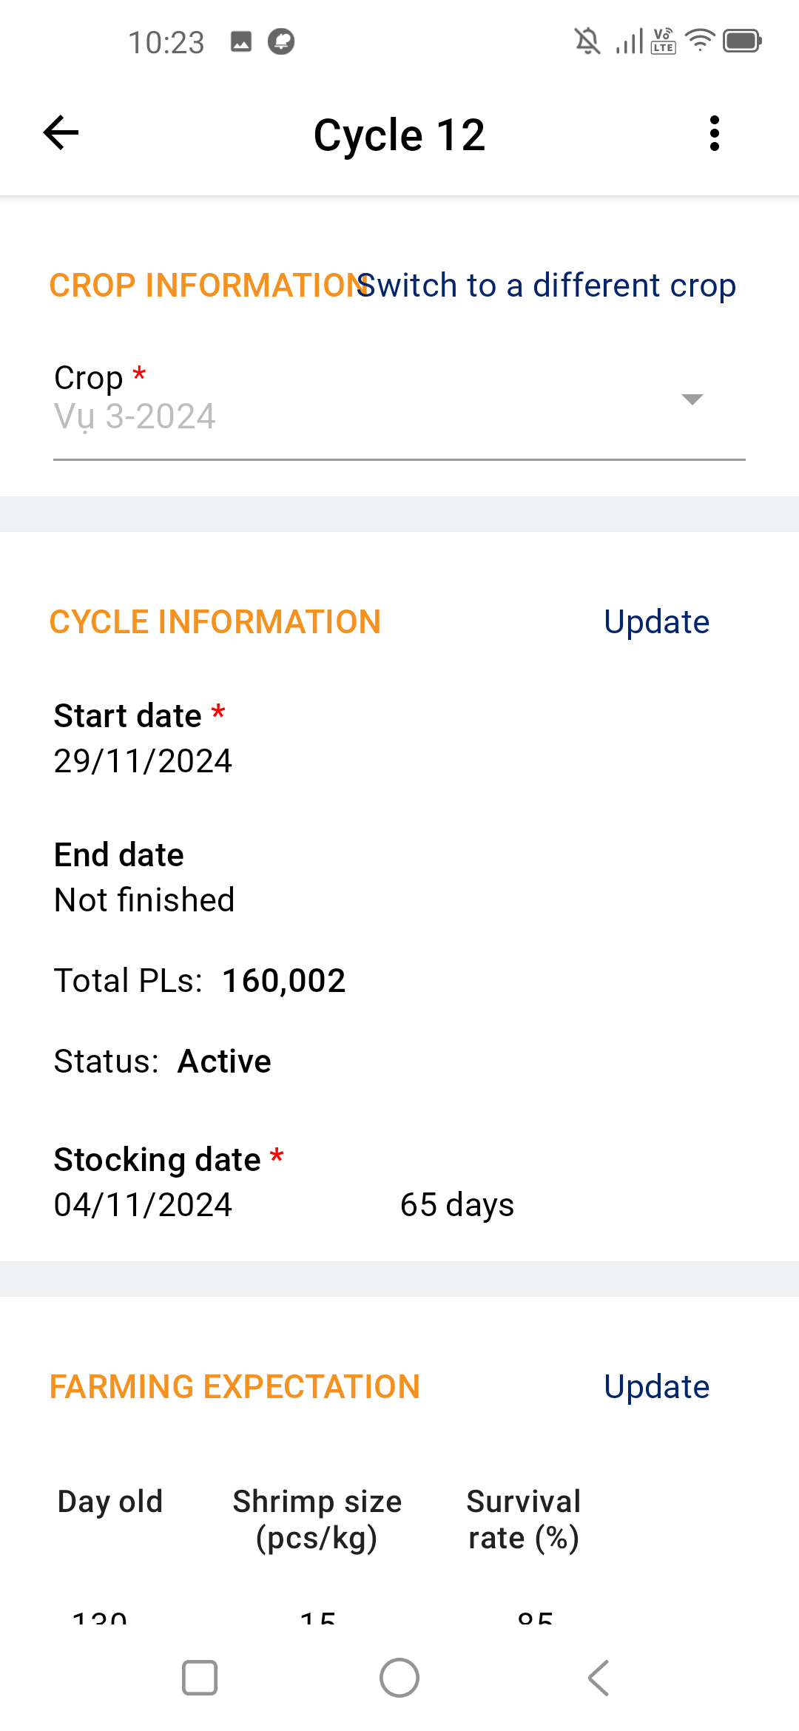799x1731 pixels.
Task: Update the Cycle Information section
Action: [657, 622]
